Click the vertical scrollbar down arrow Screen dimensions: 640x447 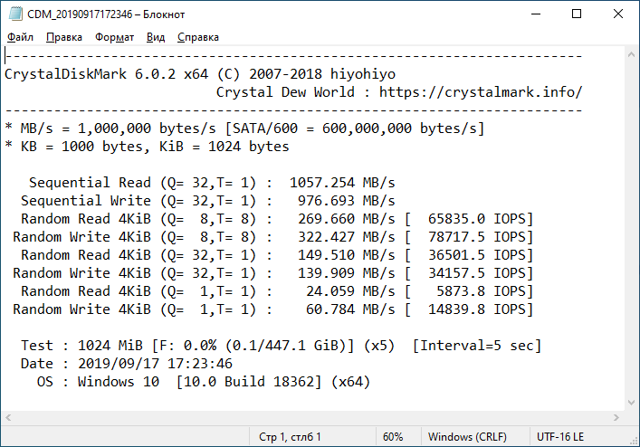(x=631, y=403)
